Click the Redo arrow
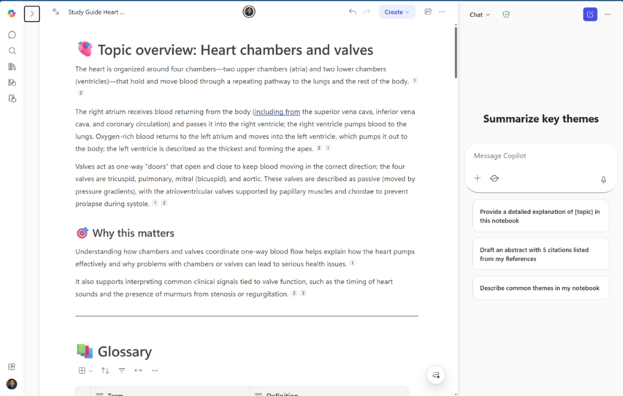This screenshot has height=396, width=623. click(367, 12)
